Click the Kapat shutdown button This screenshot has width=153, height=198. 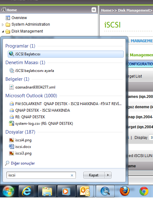[x=94, y=175]
